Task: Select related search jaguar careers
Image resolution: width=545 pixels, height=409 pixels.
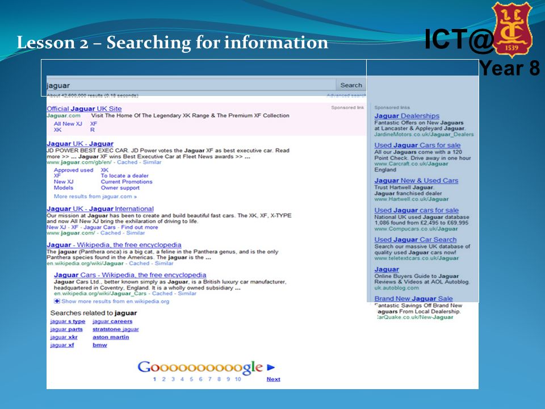Action: (x=112, y=321)
